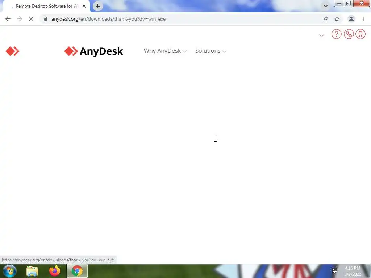
Task: Click the AnyDesk main logo
Action: 94,51
